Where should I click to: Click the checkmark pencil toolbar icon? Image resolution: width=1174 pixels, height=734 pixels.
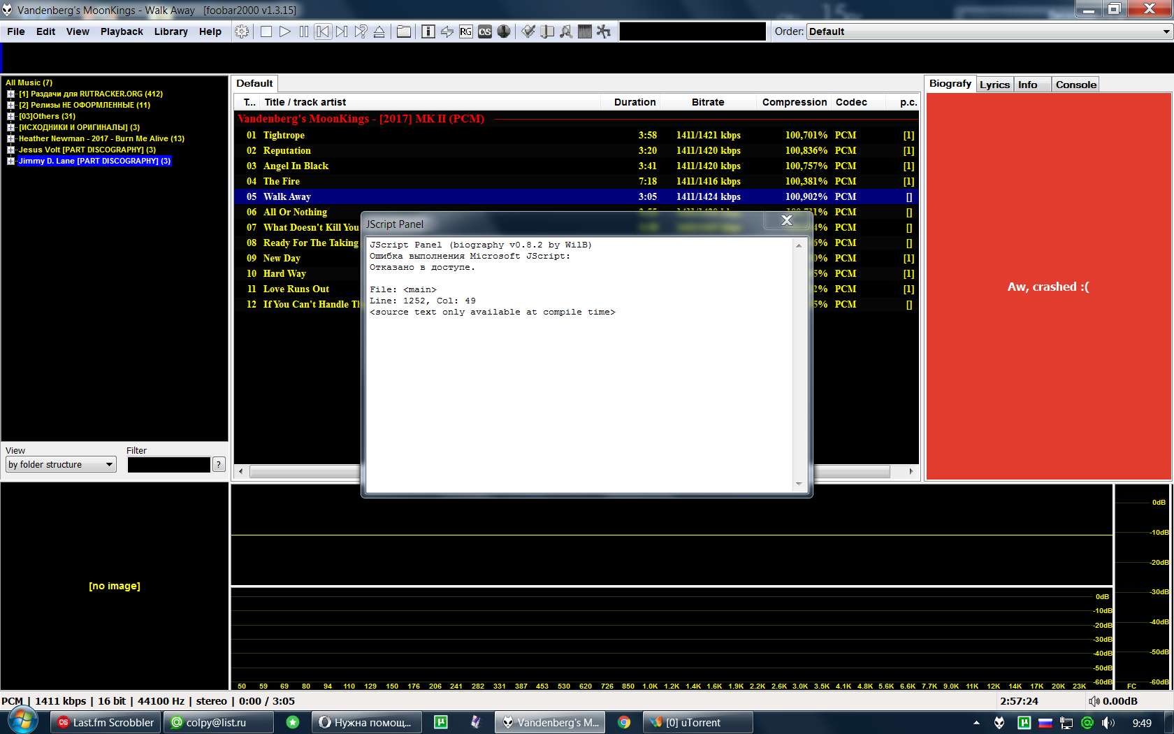point(528,31)
